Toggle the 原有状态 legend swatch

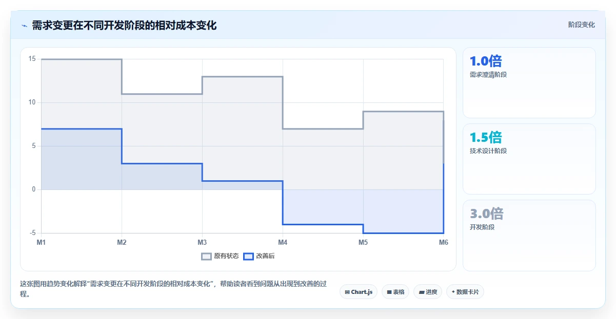coord(206,256)
